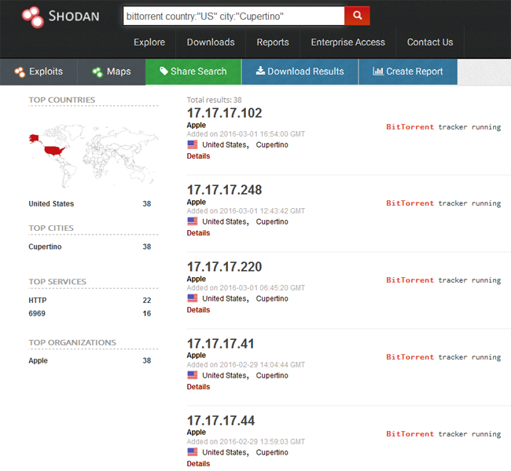Image resolution: width=511 pixels, height=471 pixels.
Task: Click Cupertino city link under 17.17.17.102
Action: click(x=272, y=145)
